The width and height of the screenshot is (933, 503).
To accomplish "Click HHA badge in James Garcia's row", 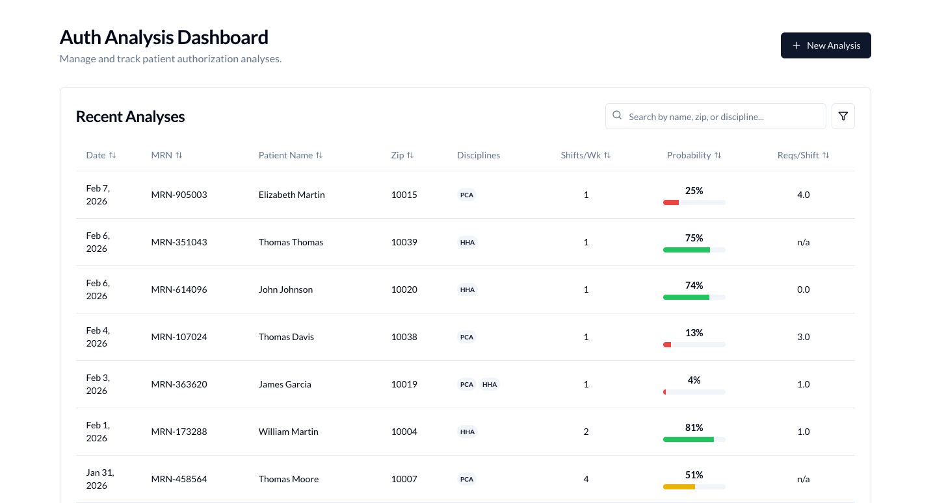I will tap(490, 384).
